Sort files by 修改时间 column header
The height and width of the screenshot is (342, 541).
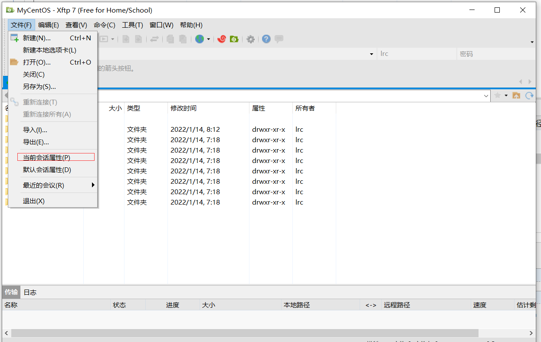(208, 108)
